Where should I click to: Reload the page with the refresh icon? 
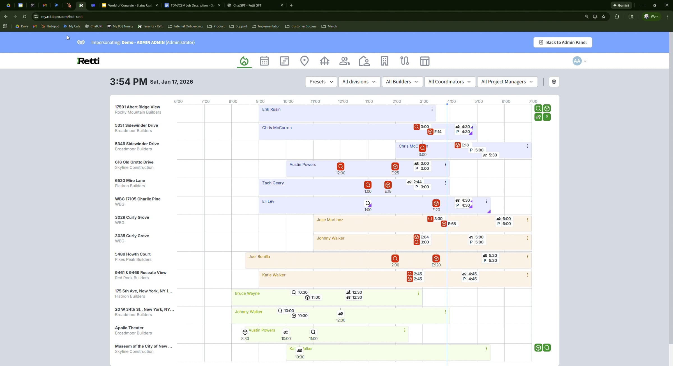point(25,17)
